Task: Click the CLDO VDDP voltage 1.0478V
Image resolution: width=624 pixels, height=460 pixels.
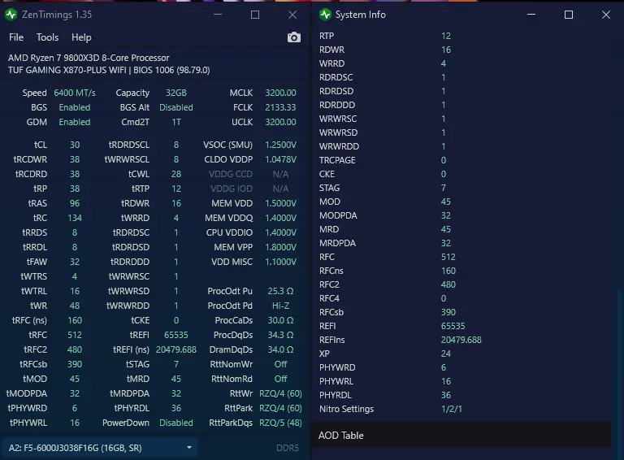Action: coord(280,159)
